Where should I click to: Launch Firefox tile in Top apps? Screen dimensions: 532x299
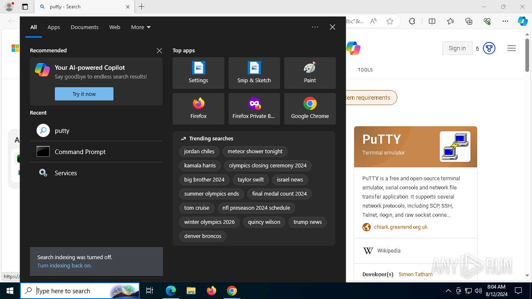point(198,109)
